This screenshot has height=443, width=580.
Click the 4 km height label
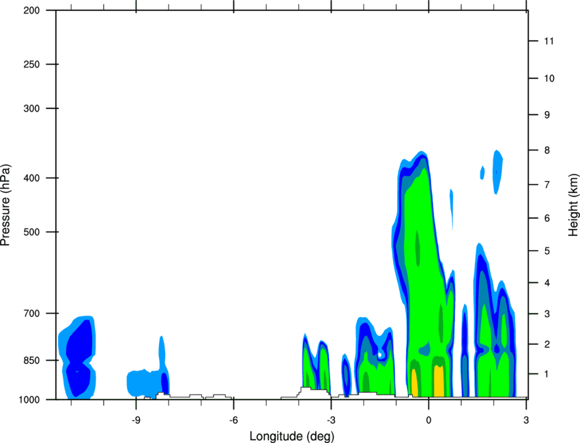[547, 283]
